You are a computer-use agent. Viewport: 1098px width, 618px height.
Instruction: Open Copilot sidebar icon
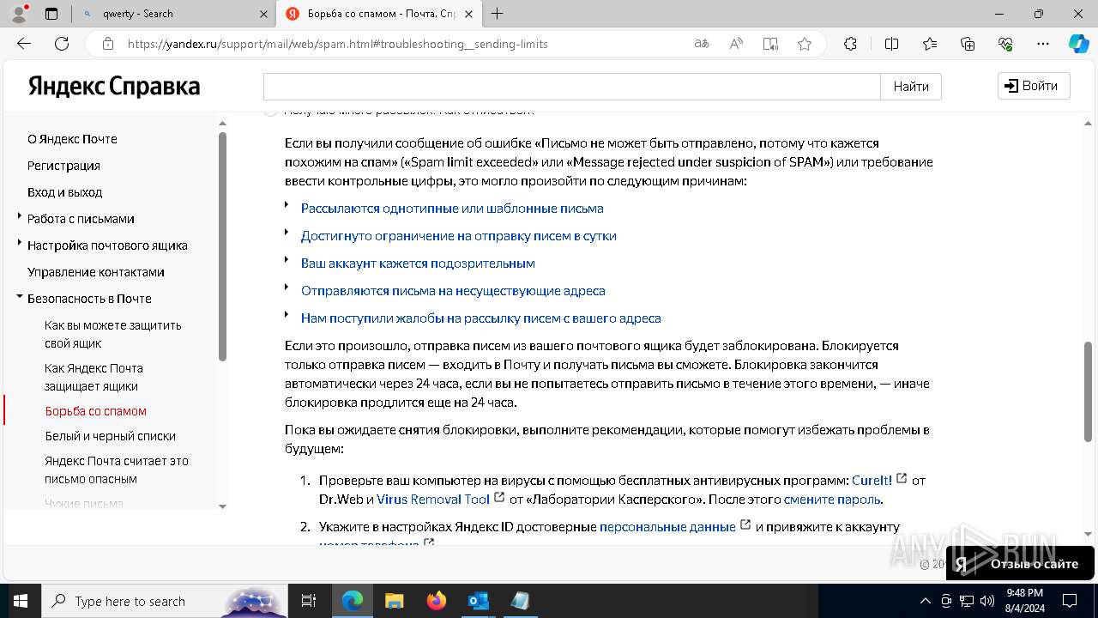[x=1078, y=44]
